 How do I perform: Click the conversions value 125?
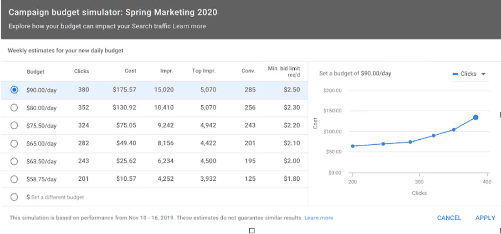(x=250, y=179)
